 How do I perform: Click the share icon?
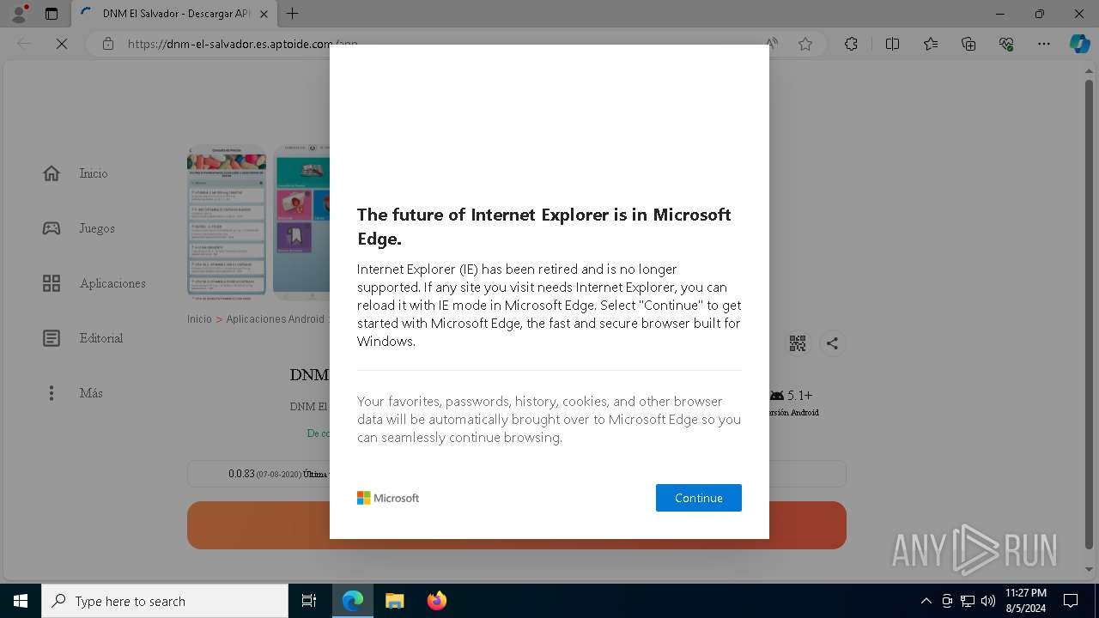pyautogui.click(x=832, y=343)
